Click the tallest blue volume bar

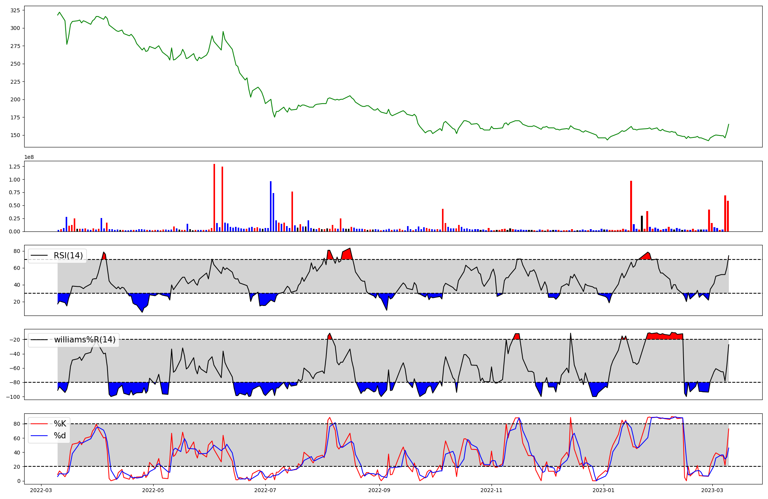pos(271,206)
